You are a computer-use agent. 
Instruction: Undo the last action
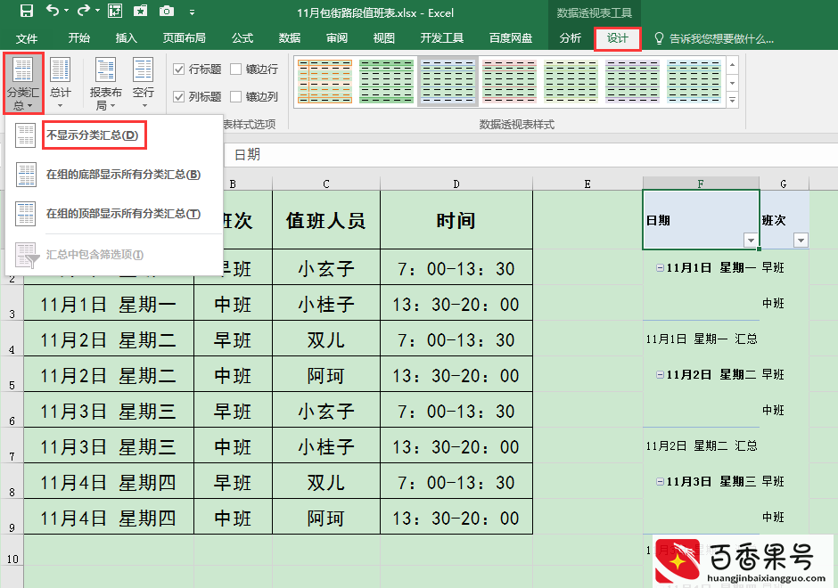(x=53, y=11)
